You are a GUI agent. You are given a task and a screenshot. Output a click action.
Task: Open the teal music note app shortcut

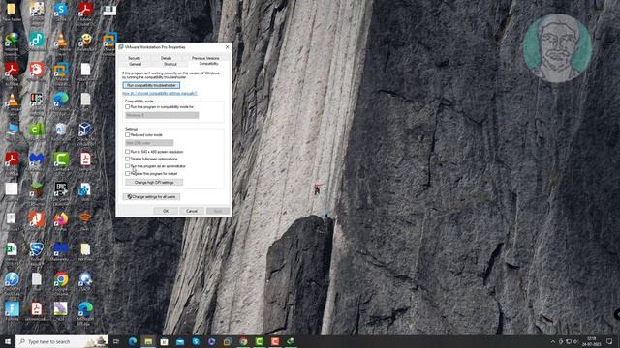point(37,40)
